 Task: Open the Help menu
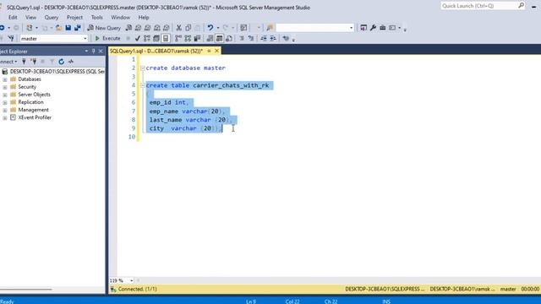144,17
